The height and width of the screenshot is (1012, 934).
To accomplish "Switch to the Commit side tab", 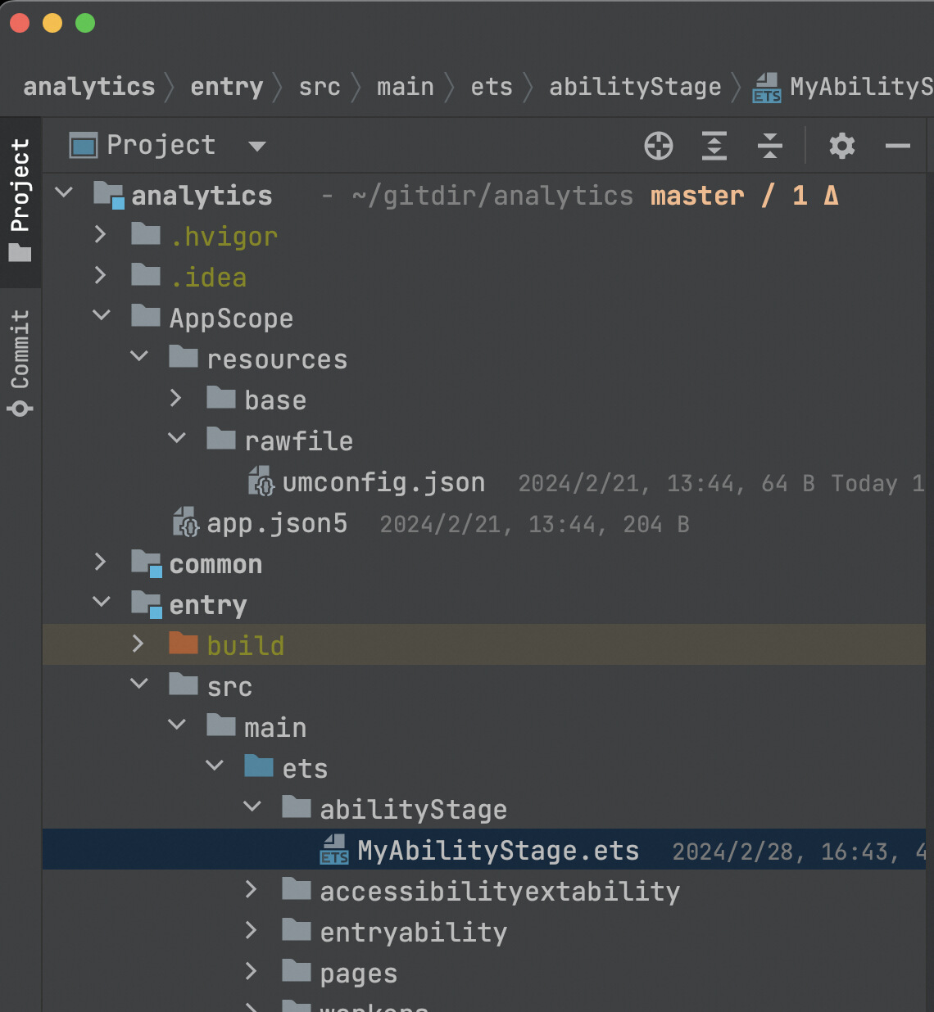I will 20,362.
